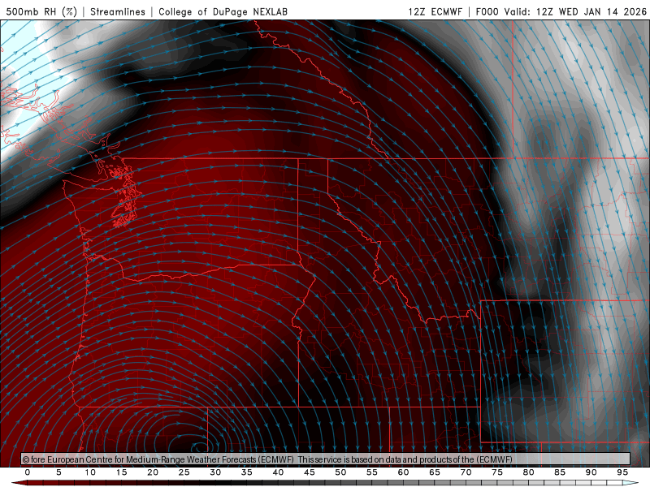
Task: Click the "40" scale number
Action: (278, 472)
